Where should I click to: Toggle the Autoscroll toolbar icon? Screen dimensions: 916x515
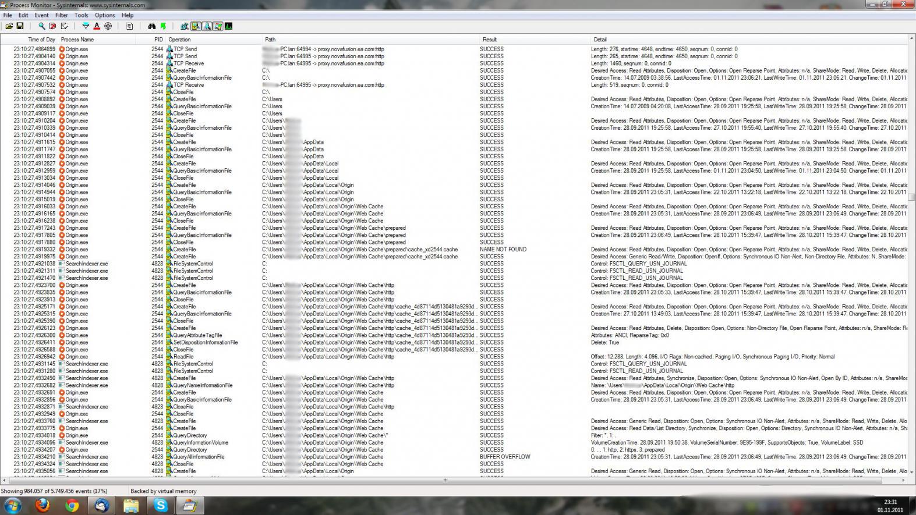click(53, 26)
